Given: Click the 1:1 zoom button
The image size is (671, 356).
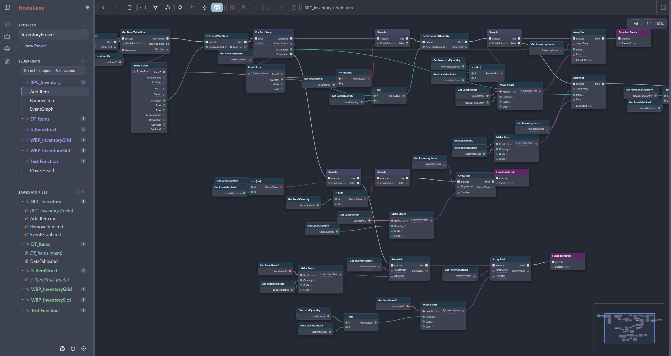Looking at the screenshot, I should (649, 24).
